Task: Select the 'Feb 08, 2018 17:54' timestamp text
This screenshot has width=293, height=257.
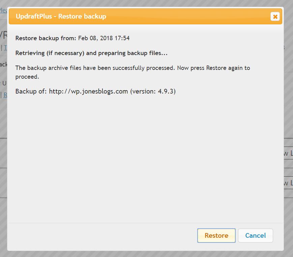Action: 104,38
